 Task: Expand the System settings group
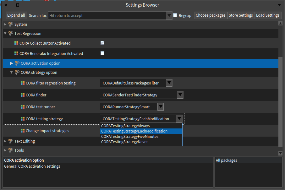click(5, 24)
